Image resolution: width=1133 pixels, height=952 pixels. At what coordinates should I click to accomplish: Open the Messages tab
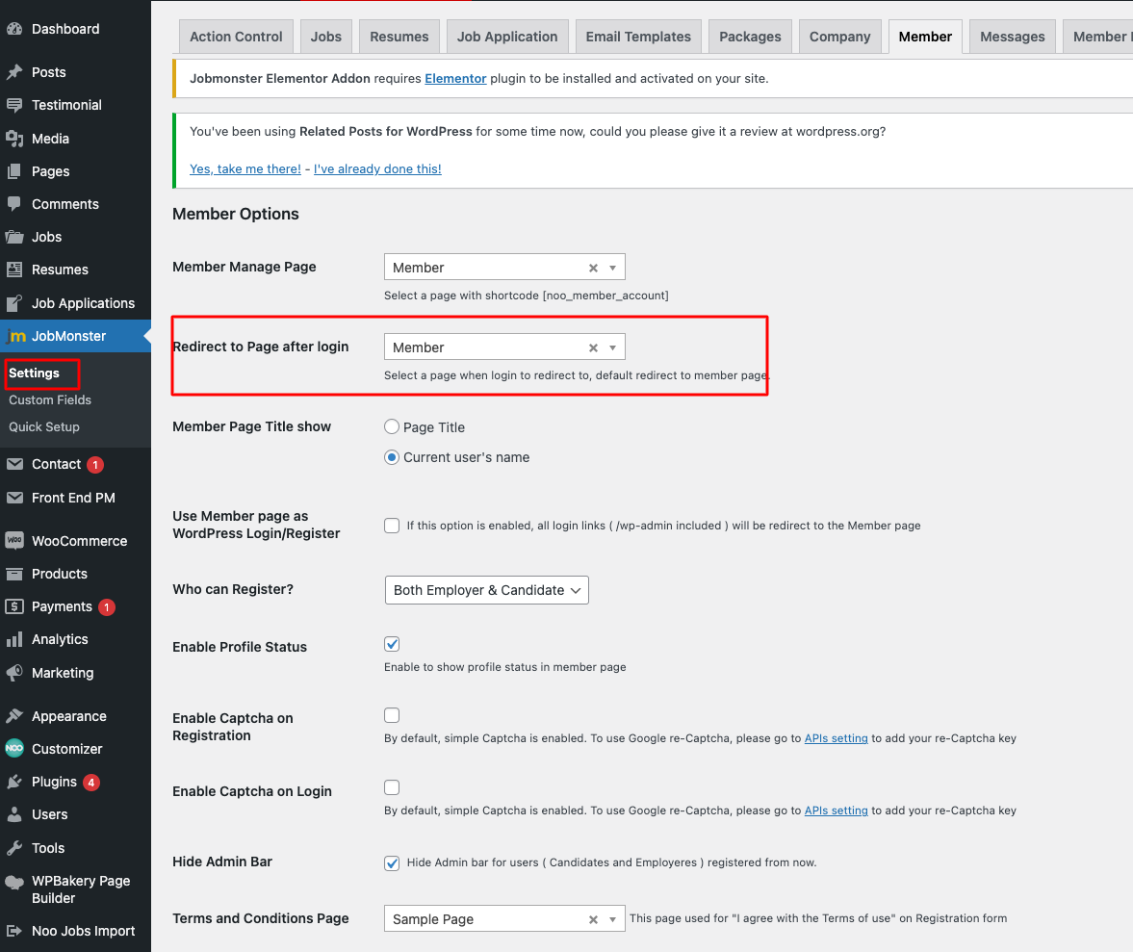(x=1013, y=37)
